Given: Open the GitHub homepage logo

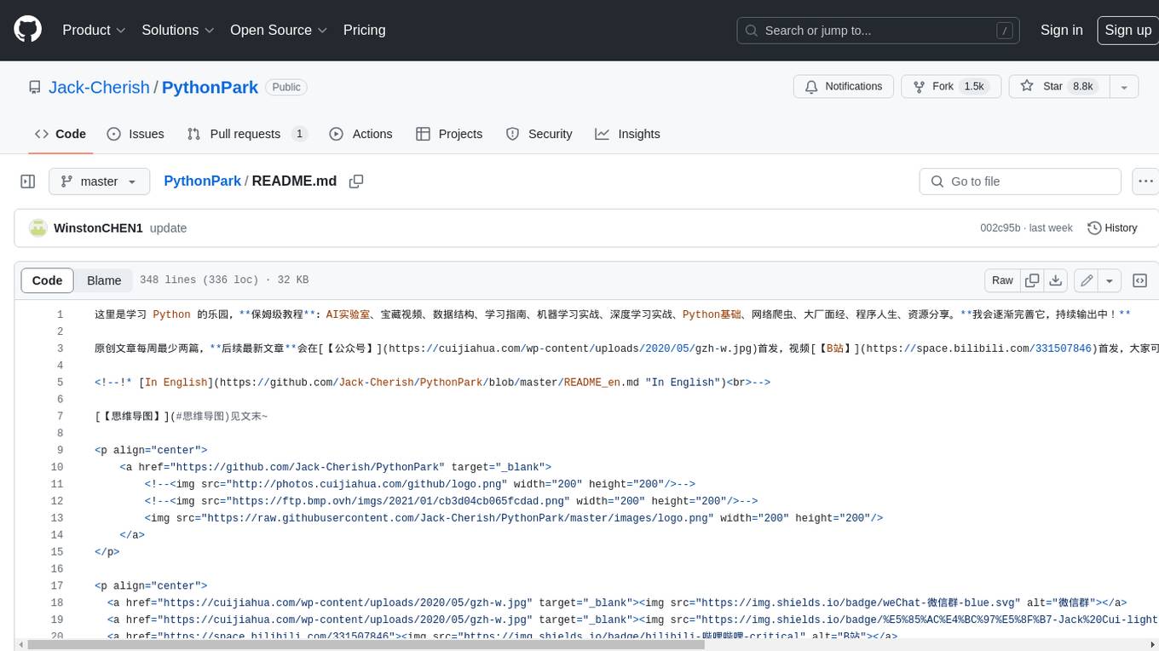Looking at the screenshot, I should [27, 30].
